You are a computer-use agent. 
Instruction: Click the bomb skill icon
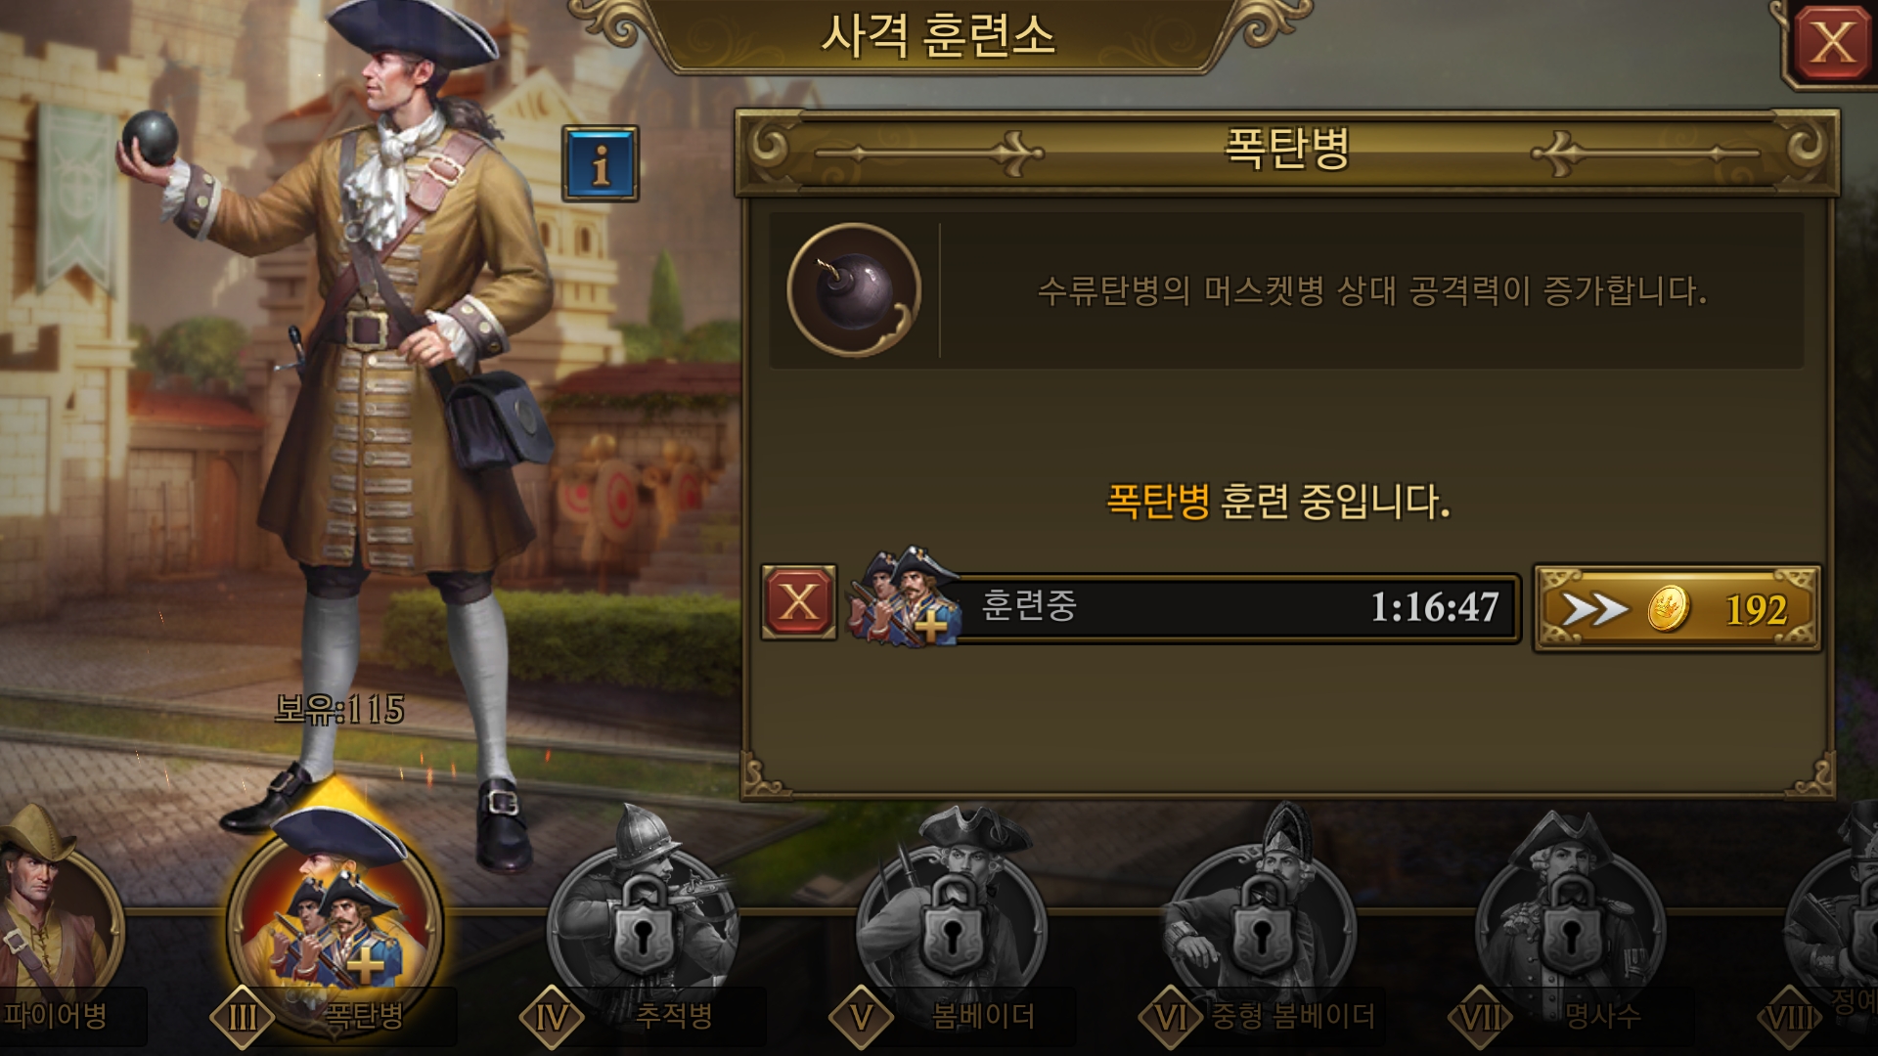tap(854, 290)
